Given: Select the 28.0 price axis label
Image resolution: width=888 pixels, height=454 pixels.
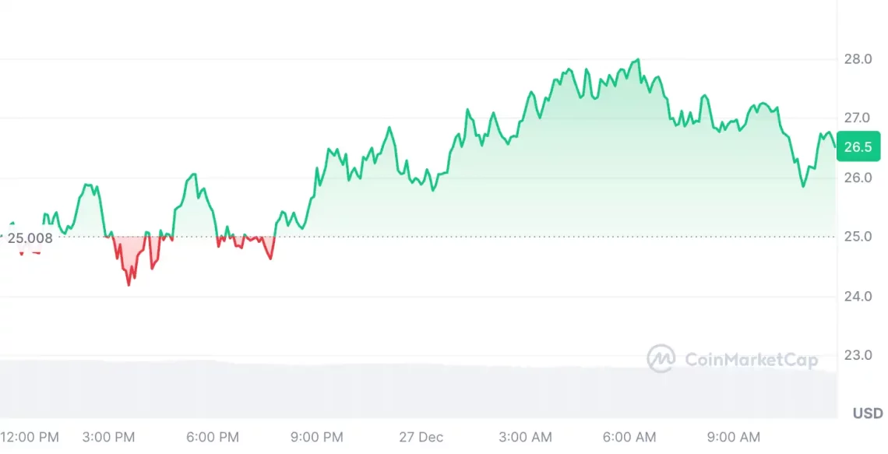Looking at the screenshot, I should 858,59.
